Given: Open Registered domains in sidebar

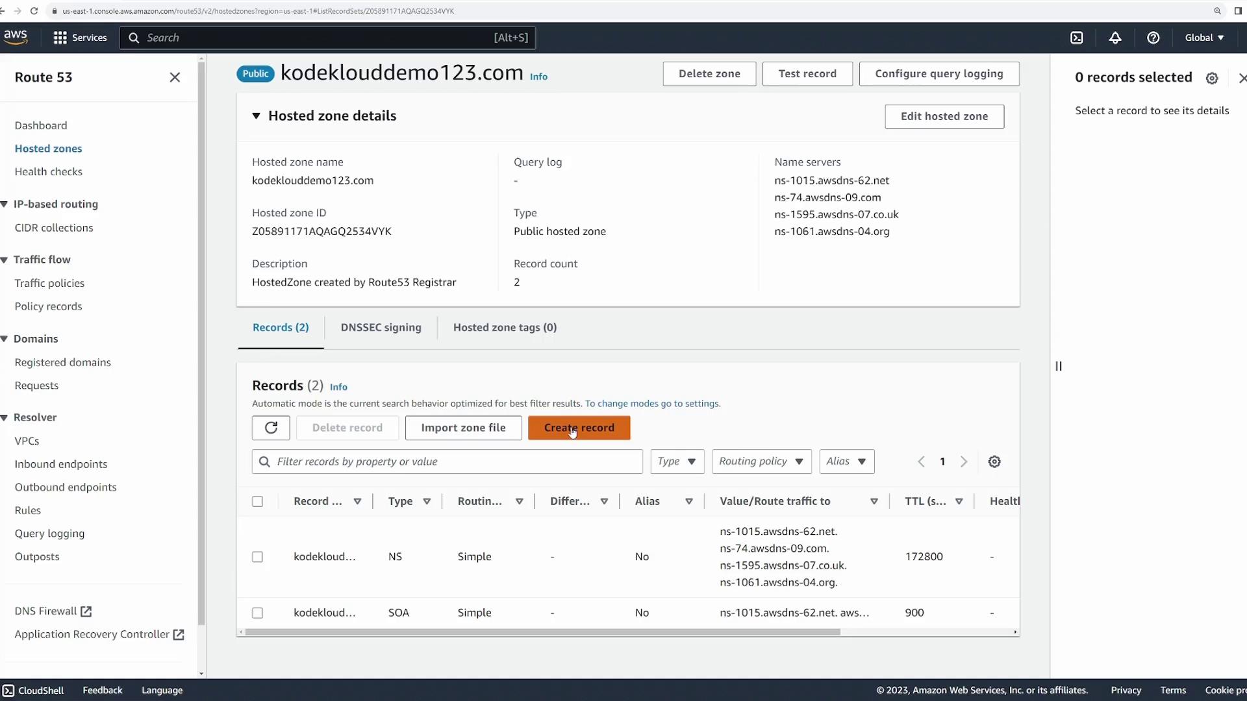Looking at the screenshot, I should [63, 362].
